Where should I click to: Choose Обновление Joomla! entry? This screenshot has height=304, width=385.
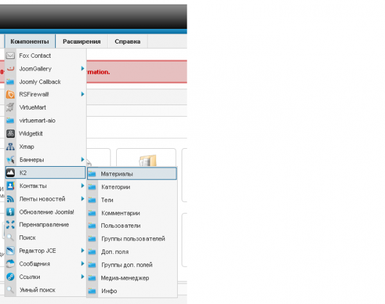[x=46, y=212]
